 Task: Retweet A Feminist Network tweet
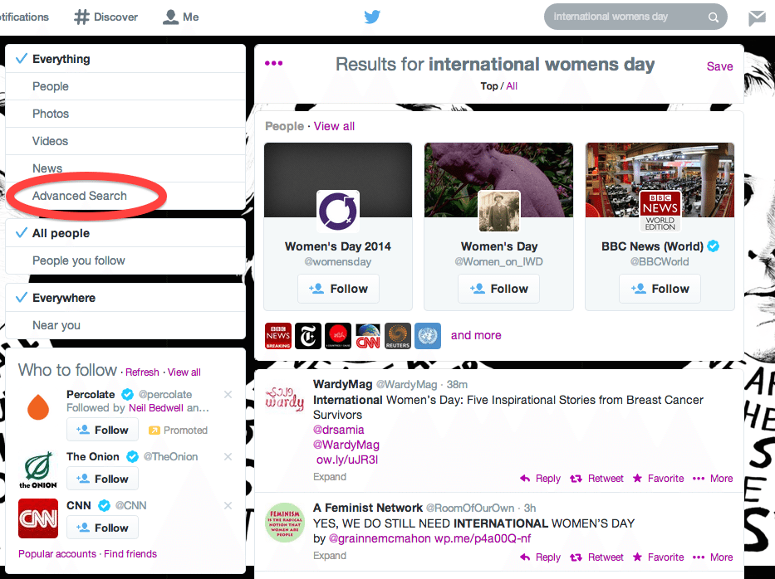(596, 557)
